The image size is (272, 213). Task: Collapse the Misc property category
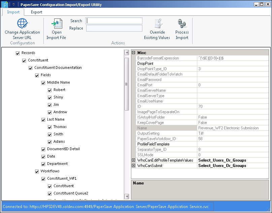coord(133,52)
